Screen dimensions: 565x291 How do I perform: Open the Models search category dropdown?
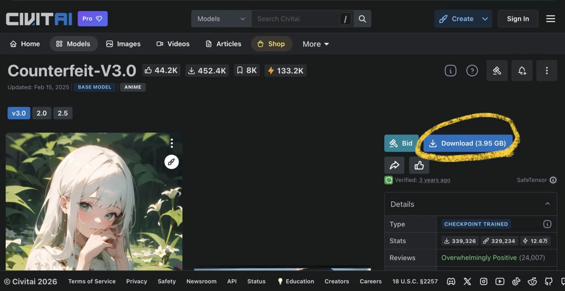(221, 19)
